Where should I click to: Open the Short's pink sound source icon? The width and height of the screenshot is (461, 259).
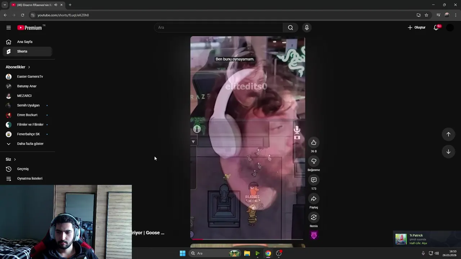pyautogui.click(x=314, y=235)
